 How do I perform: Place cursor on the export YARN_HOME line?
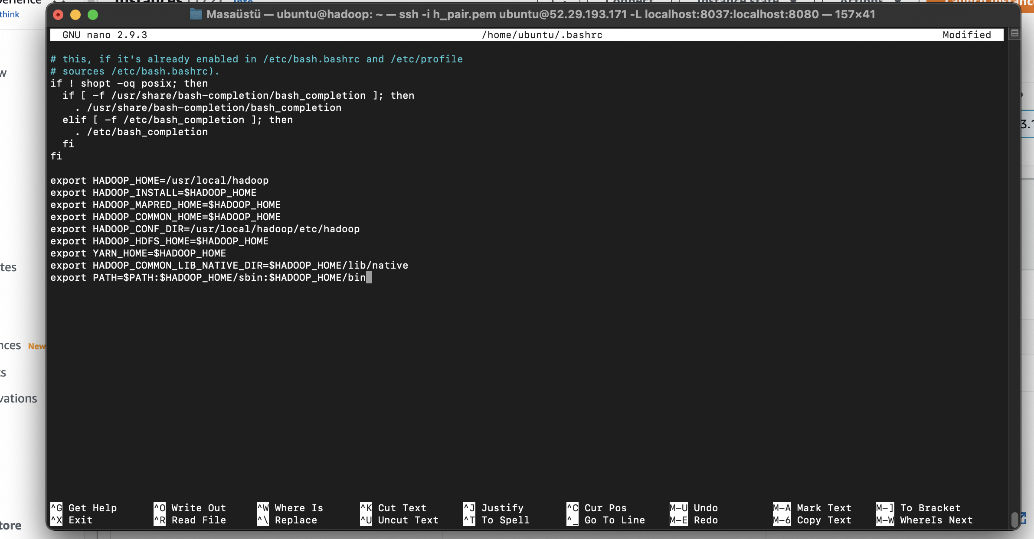pyautogui.click(x=139, y=253)
